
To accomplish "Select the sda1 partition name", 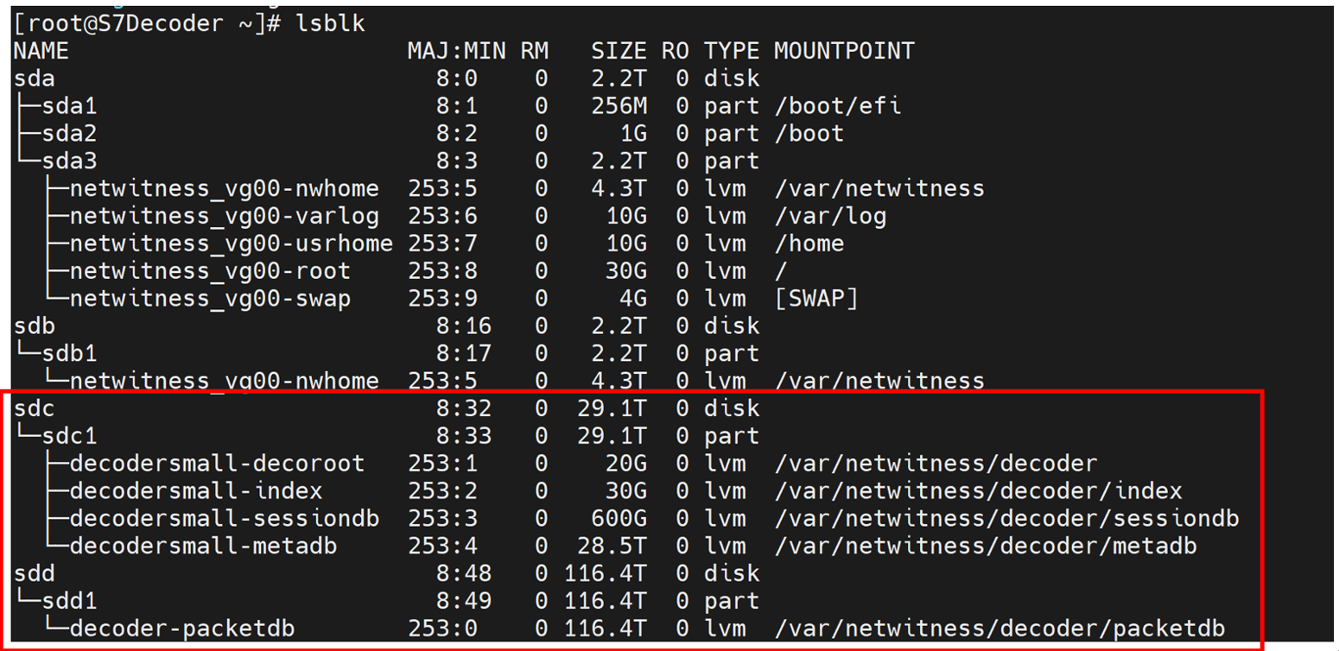I will (70, 106).
